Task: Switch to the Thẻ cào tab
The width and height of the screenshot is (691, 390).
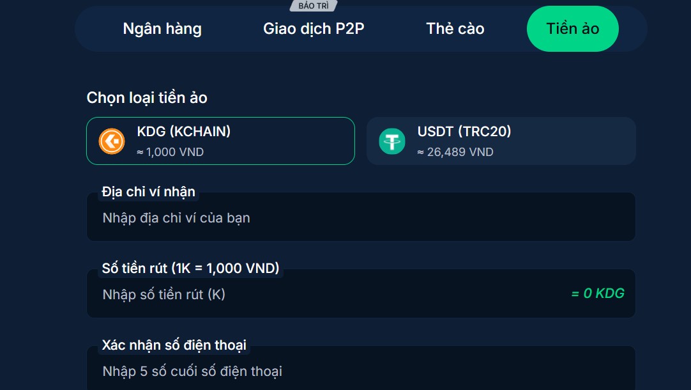Action: pyautogui.click(x=455, y=28)
